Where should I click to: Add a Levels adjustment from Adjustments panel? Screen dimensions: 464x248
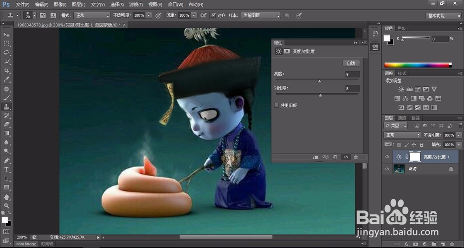point(410,89)
